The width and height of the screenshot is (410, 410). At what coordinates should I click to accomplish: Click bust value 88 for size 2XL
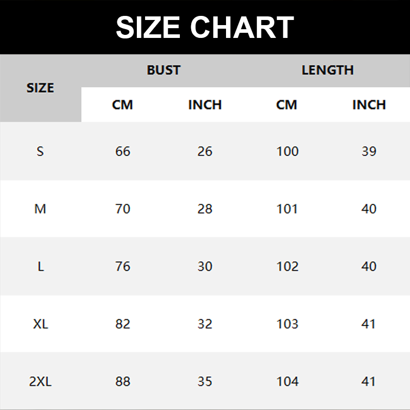pos(123,381)
